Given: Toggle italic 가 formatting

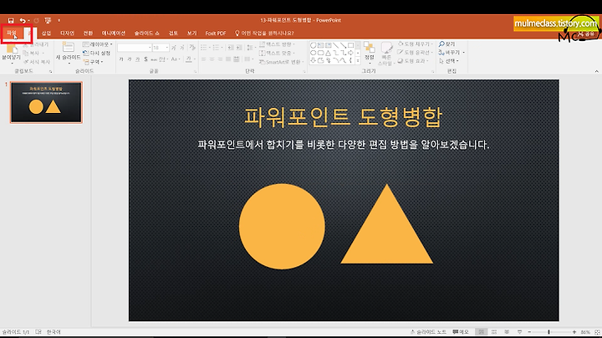Looking at the screenshot, I should click(x=130, y=59).
